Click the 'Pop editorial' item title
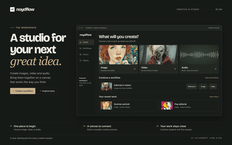This screenshot has width=232, height=145. [x=181, y=104]
